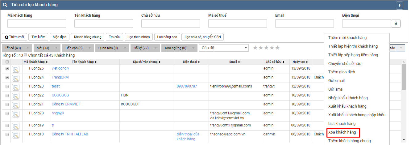411x145 pixels.
Task: Open the edit icon beside Huong21
Action: tap(16, 105)
